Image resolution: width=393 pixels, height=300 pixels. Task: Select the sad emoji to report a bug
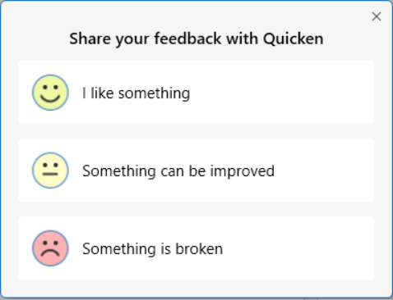50,248
